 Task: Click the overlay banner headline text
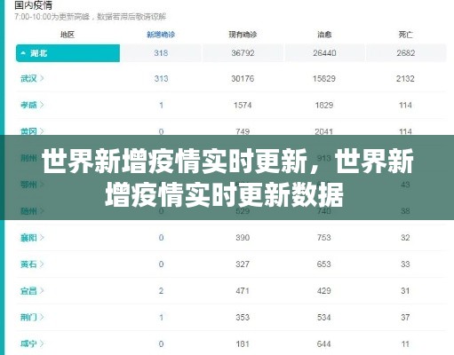coord(227,177)
